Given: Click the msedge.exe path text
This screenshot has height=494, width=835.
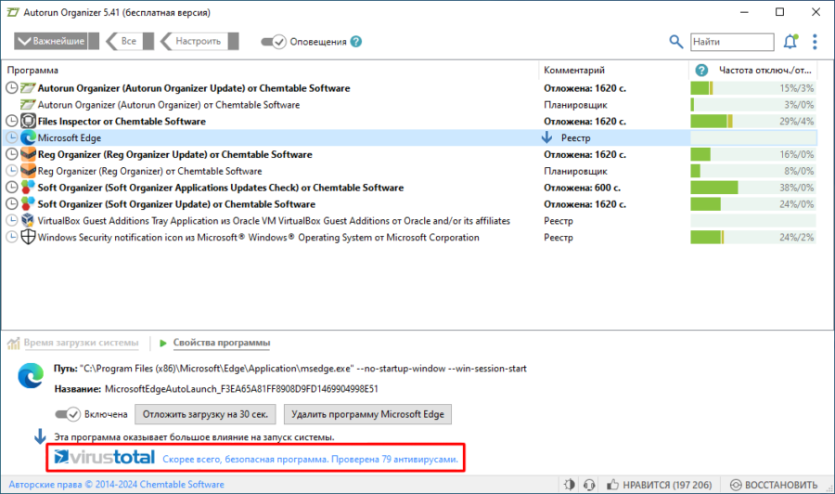Looking at the screenshot, I should (x=303, y=369).
